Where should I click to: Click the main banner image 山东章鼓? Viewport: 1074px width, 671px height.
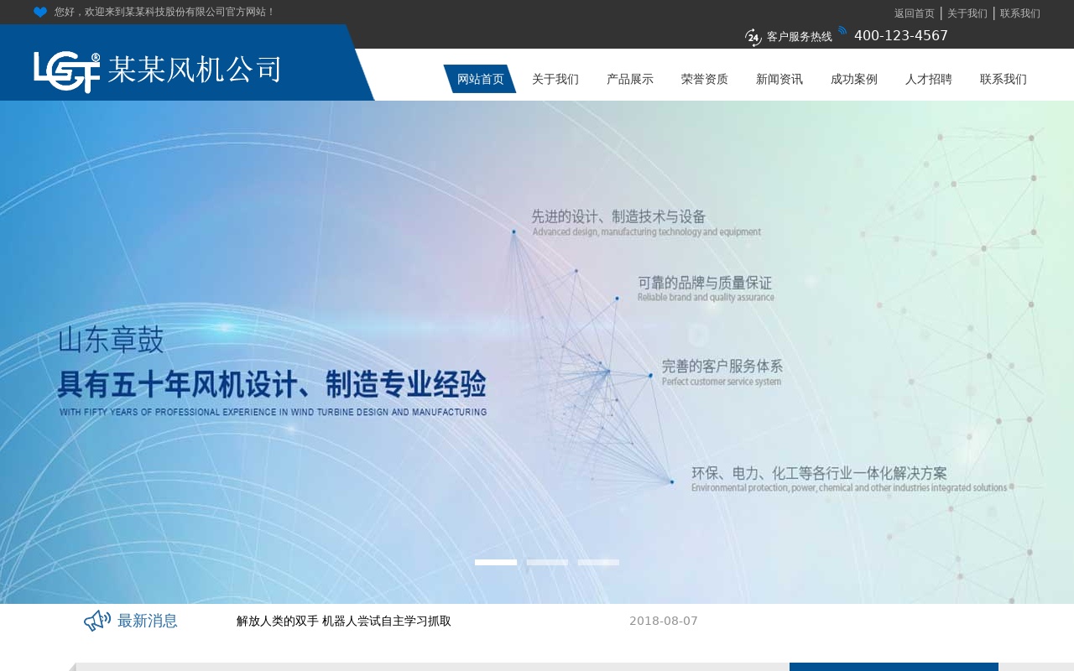click(x=537, y=352)
